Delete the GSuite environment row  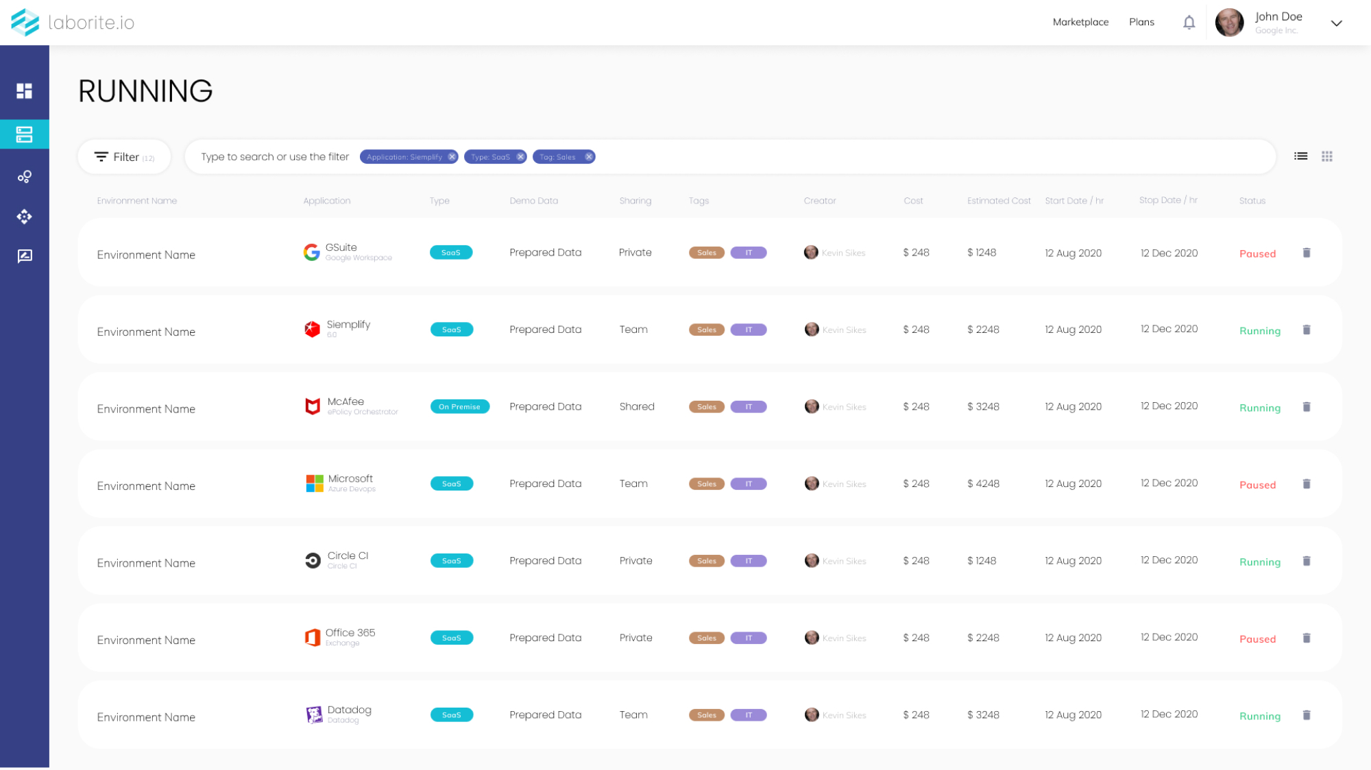(1307, 253)
